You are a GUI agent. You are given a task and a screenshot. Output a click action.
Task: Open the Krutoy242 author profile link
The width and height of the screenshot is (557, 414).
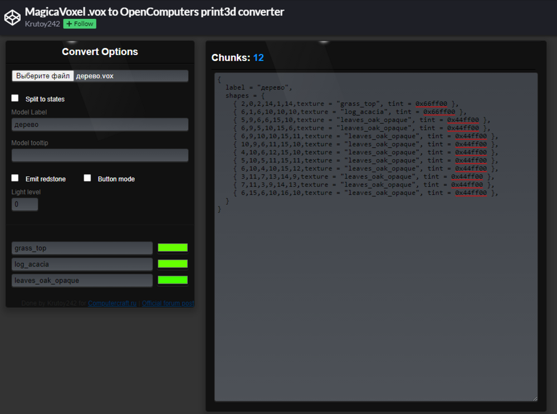[42, 24]
